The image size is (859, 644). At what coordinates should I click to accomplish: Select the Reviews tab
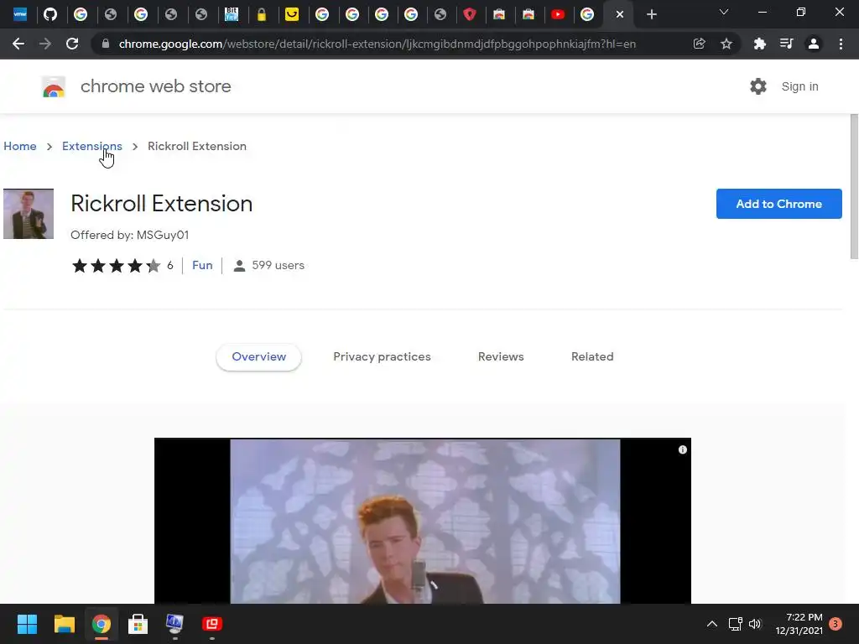point(501,356)
